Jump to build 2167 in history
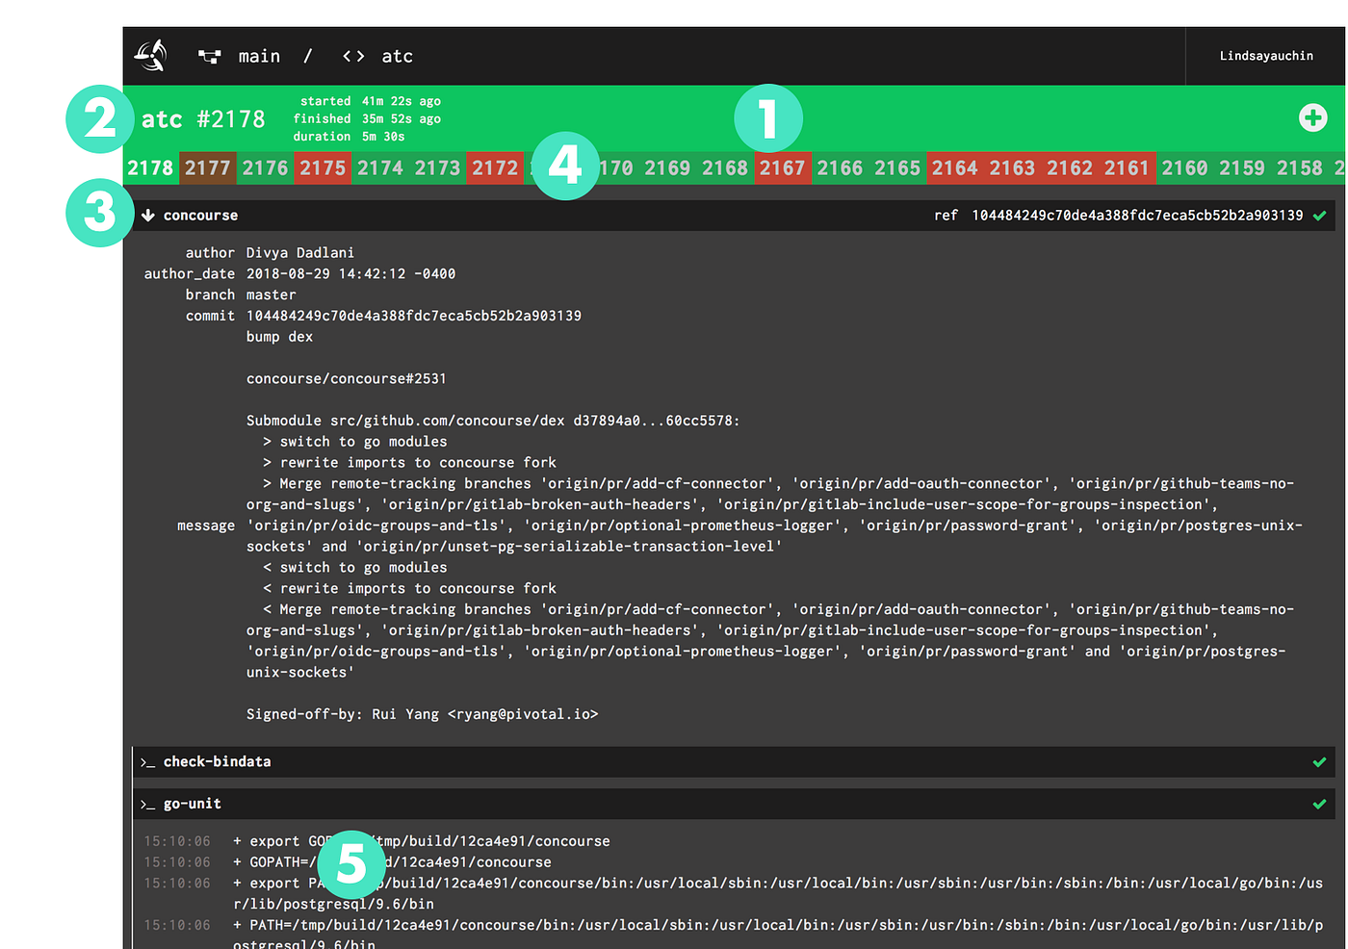The height and width of the screenshot is (949, 1348). coord(782,168)
